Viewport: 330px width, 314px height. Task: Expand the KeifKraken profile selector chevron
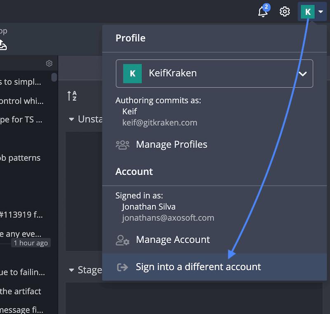pyautogui.click(x=303, y=74)
